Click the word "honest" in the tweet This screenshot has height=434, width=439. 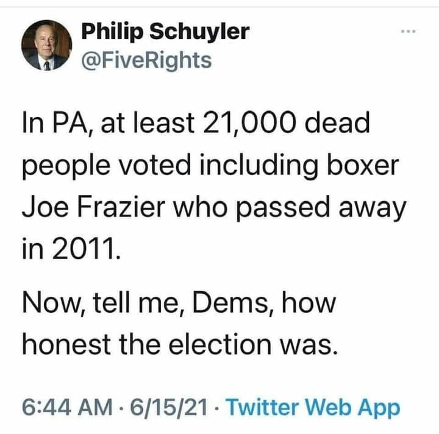click(63, 346)
